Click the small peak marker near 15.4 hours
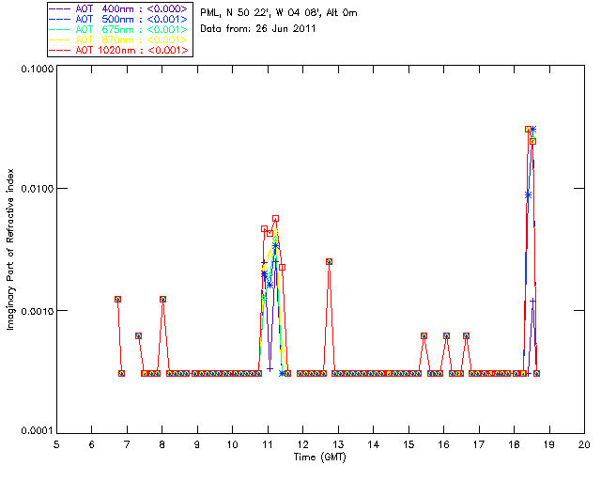601x481 pixels. [x=424, y=335]
